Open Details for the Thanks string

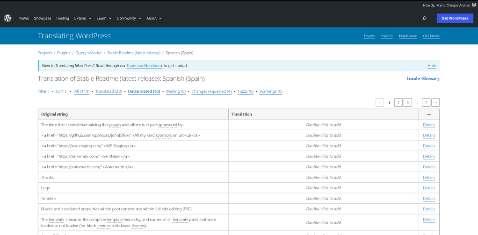[428, 178]
